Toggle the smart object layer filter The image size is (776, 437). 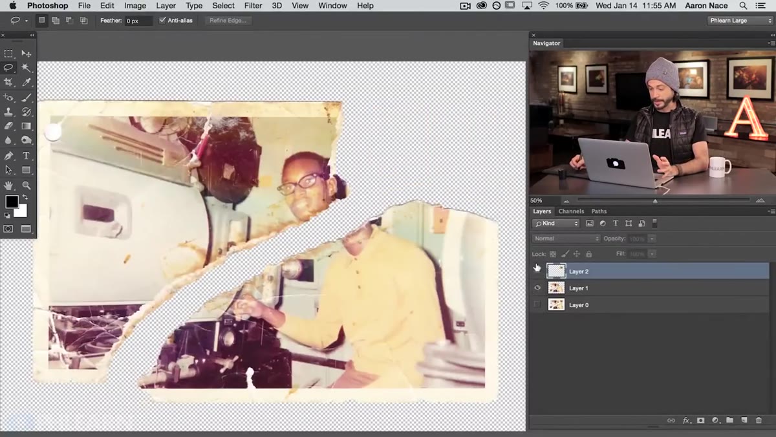point(641,224)
